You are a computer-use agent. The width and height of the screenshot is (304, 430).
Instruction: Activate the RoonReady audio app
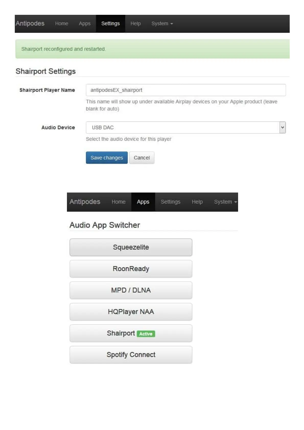tap(131, 269)
